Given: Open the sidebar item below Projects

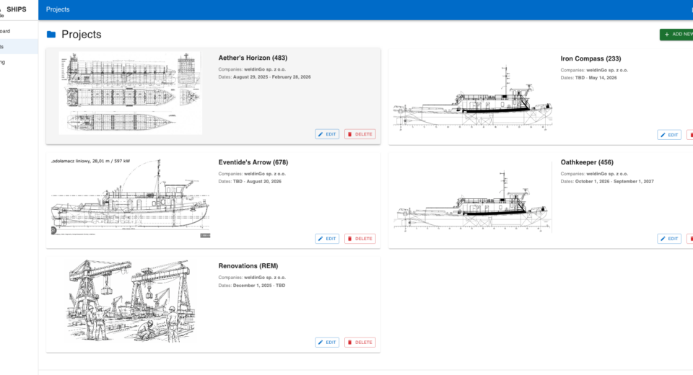Looking at the screenshot, I should coord(7,62).
